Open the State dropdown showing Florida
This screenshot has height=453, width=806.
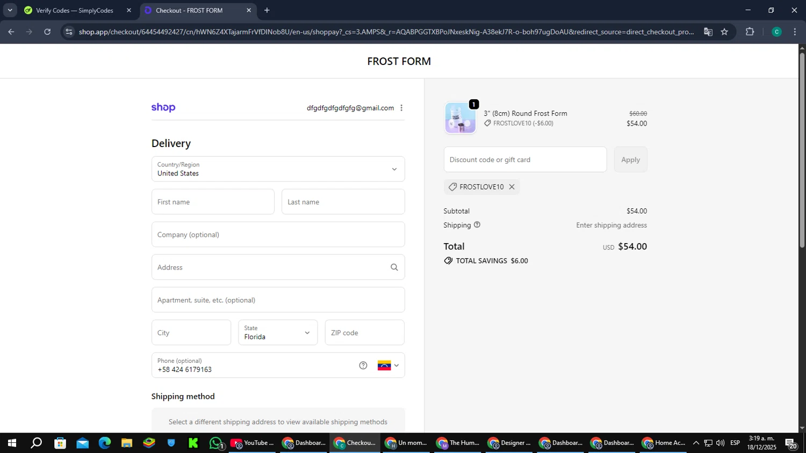coord(278,333)
